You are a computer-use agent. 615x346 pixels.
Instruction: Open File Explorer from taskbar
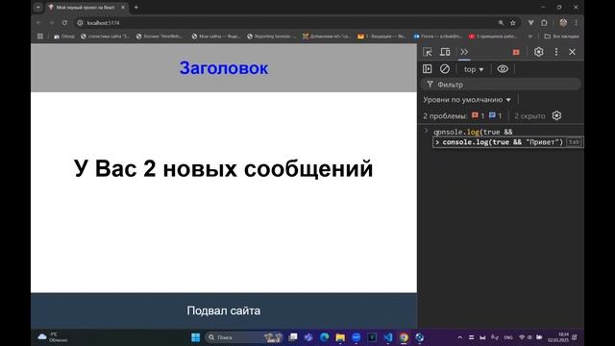click(340, 337)
